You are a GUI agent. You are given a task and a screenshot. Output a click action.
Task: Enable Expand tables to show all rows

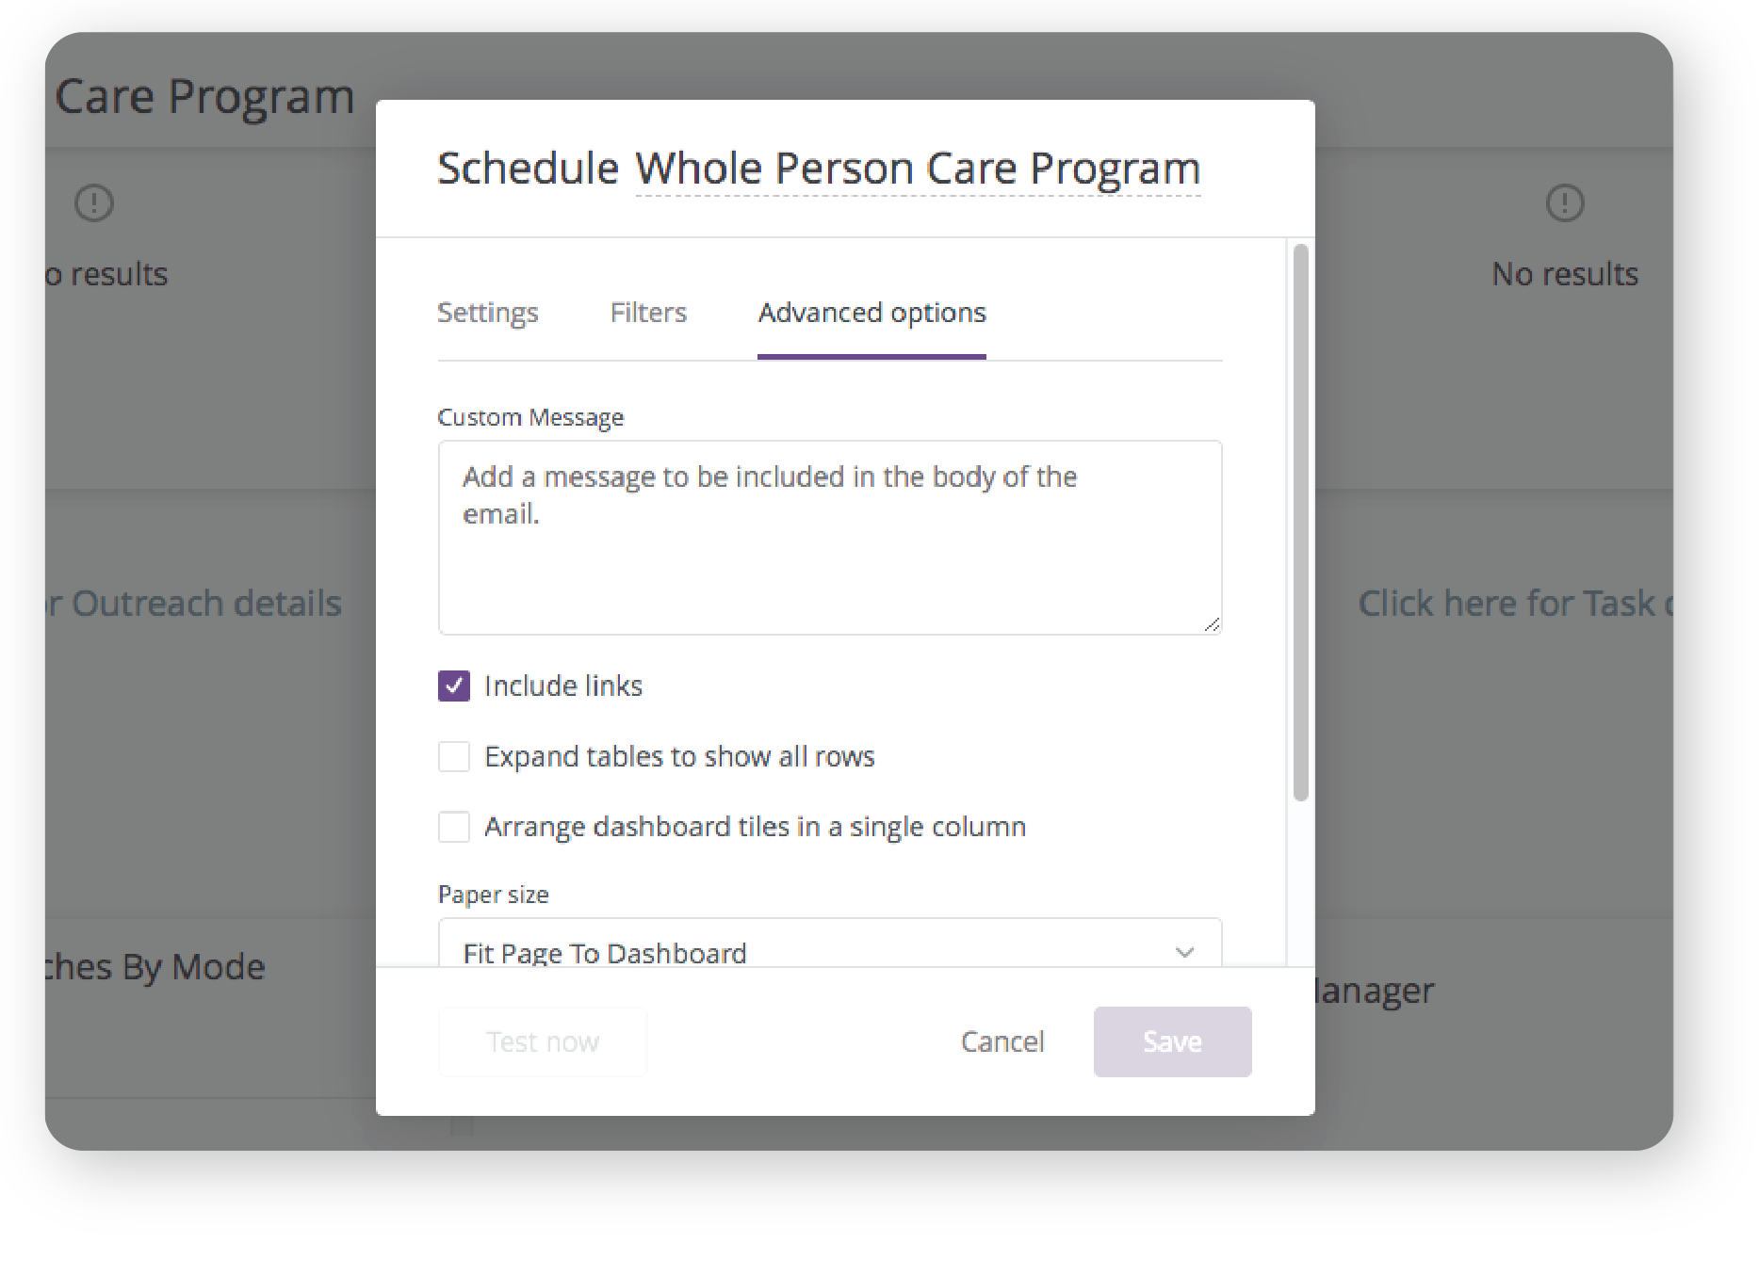point(454,756)
